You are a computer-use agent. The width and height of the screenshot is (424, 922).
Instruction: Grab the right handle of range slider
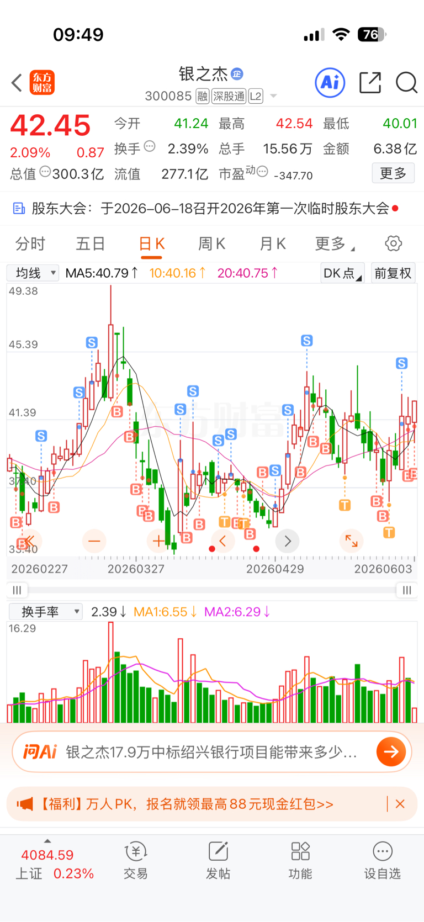tap(407, 590)
